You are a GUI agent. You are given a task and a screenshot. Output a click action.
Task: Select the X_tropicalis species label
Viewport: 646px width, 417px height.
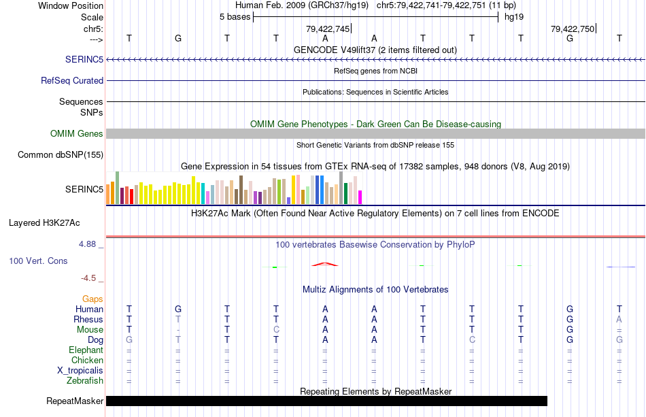pos(80,371)
